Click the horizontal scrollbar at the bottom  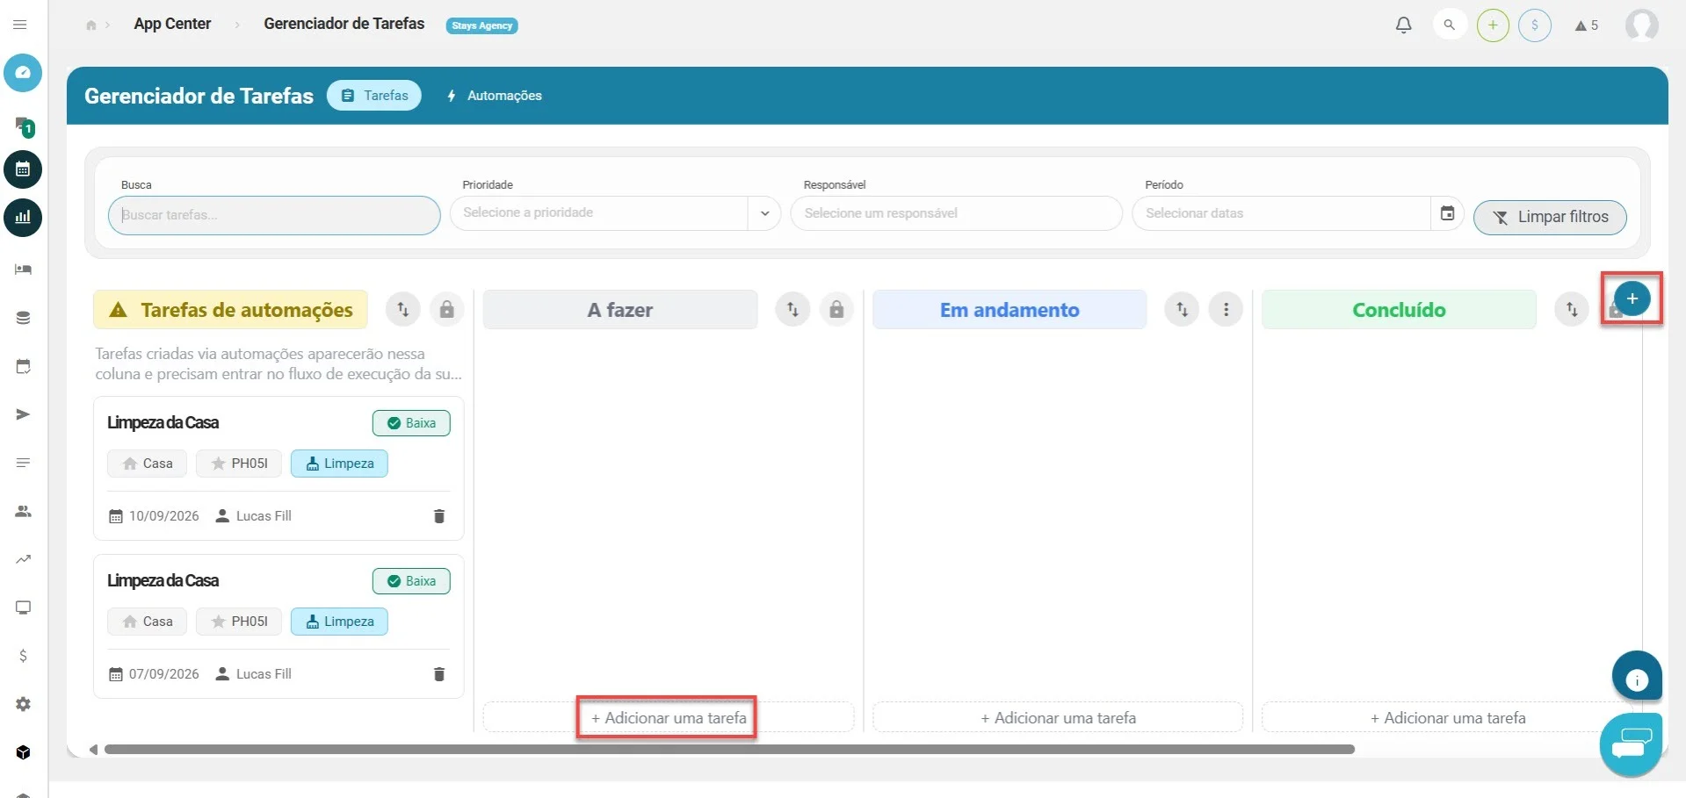pyautogui.click(x=729, y=750)
